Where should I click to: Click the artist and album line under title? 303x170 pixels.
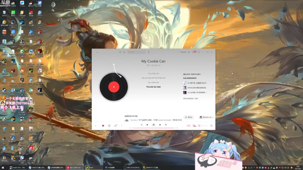[153, 65]
